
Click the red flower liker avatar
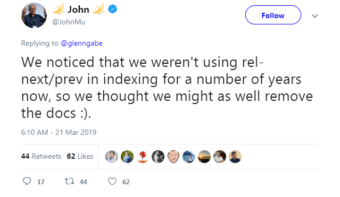pos(143,157)
